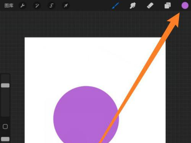This screenshot has height=143, width=191.
Task: Click the dark grid background outside canvas
Action: click(x=89, y=24)
